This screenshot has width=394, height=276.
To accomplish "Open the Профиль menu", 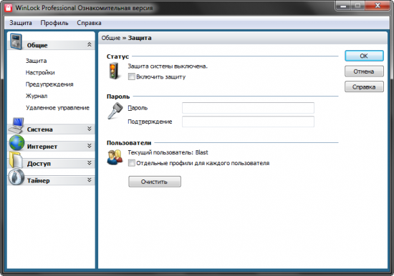I will (x=54, y=23).
